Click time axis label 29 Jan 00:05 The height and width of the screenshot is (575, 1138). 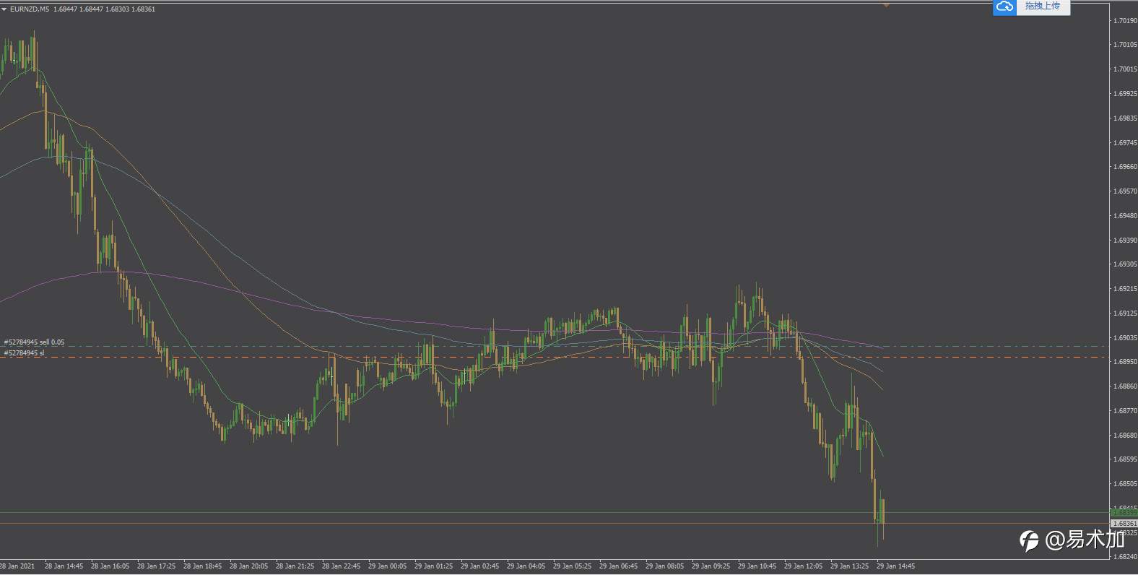[x=387, y=566]
